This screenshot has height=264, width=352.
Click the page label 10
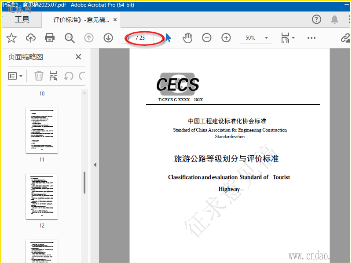coord(42,94)
